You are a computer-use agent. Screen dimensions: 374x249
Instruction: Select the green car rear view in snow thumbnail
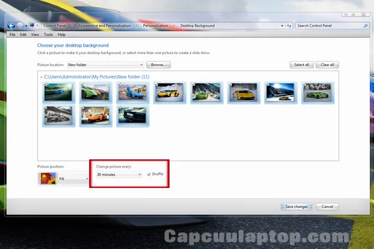(x=318, y=93)
